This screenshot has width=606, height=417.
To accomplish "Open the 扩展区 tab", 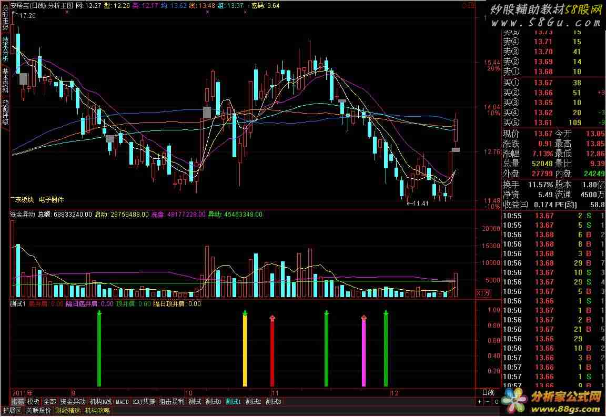I will coord(12,411).
